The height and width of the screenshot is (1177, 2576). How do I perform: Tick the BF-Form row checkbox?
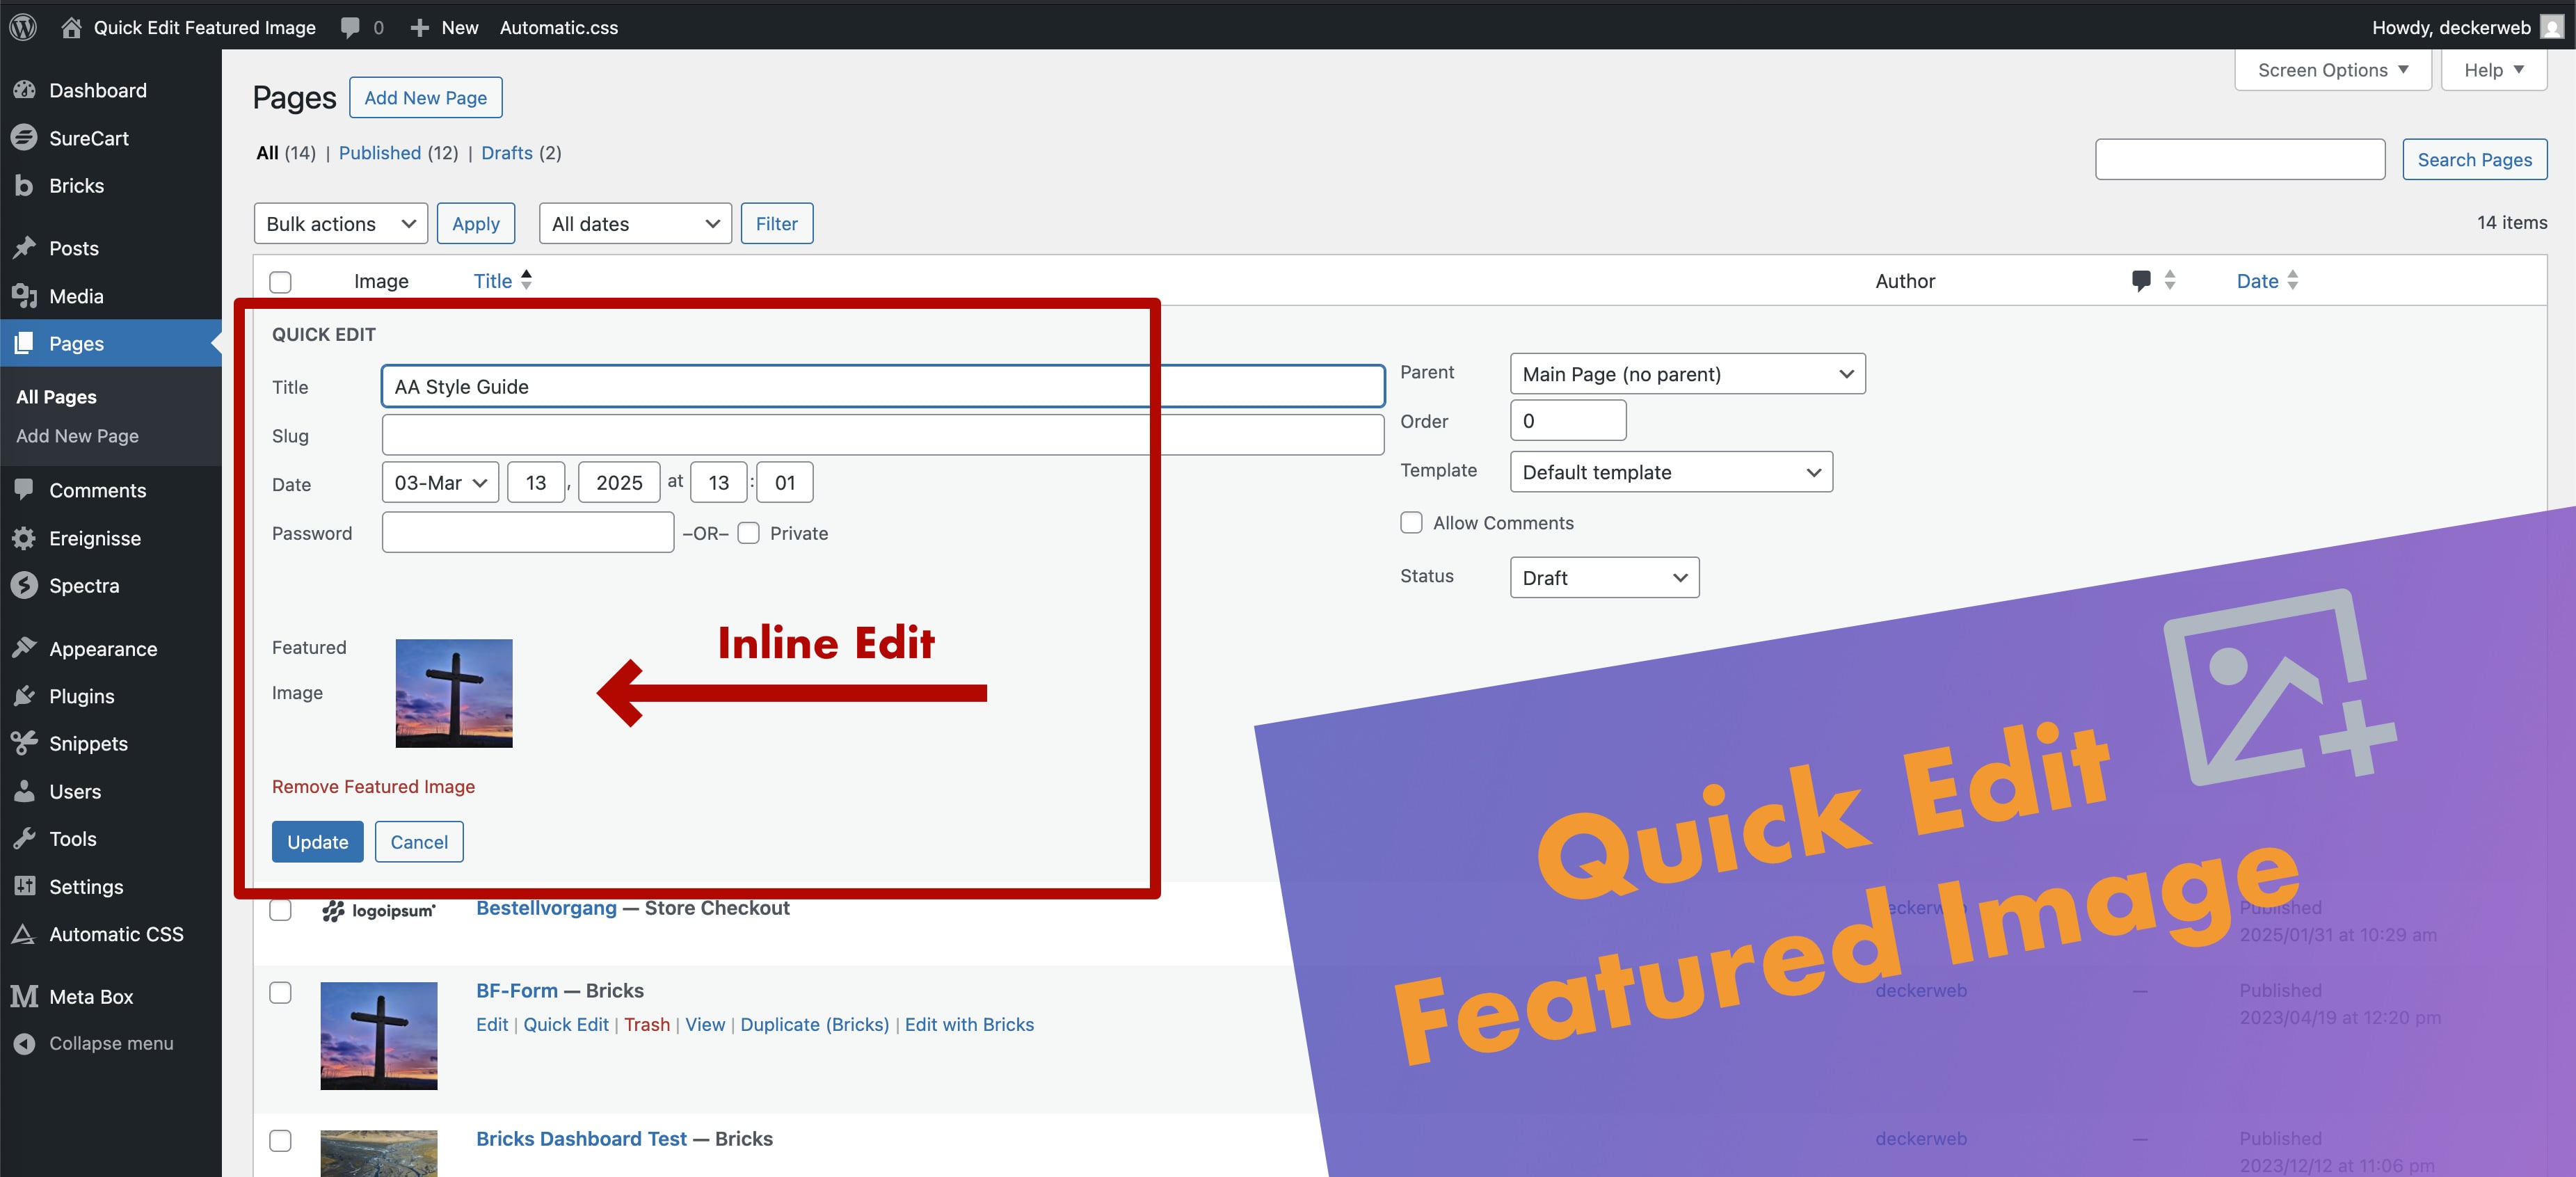click(x=281, y=992)
